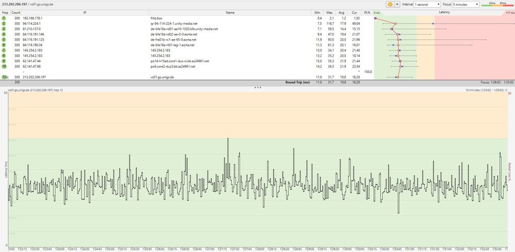Click IP address 94.114.224.1
Image resolution: width=515 pixels, height=252 pixels.
[x=32, y=24]
